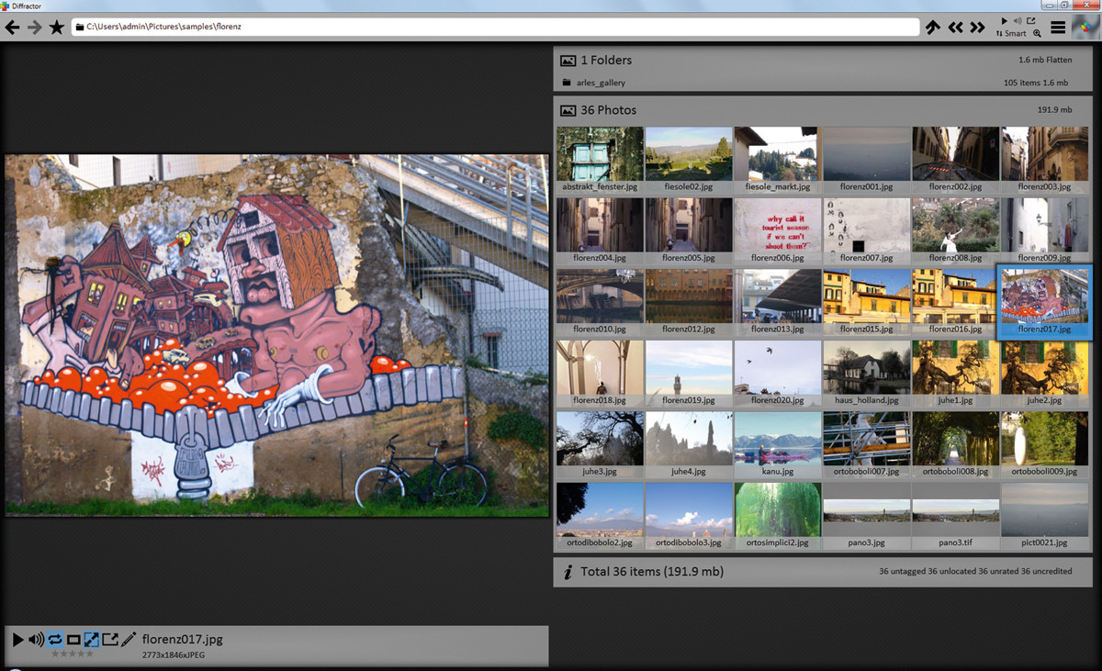1102x671 pixels.
Task: Set rating using the star row
Action: (x=72, y=654)
